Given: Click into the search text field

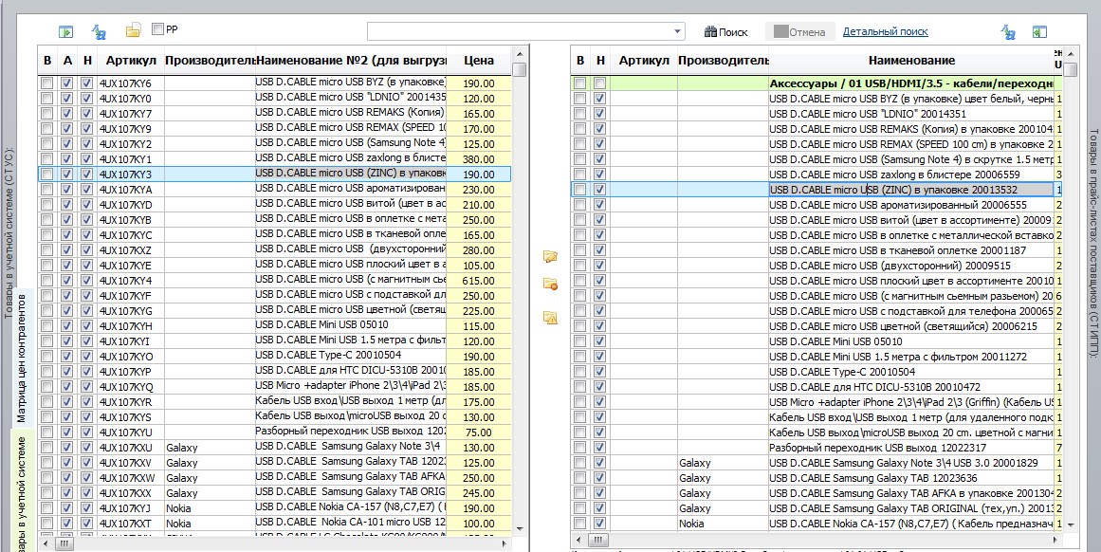Looking at the screenshot, I should (x=520, y=31).
